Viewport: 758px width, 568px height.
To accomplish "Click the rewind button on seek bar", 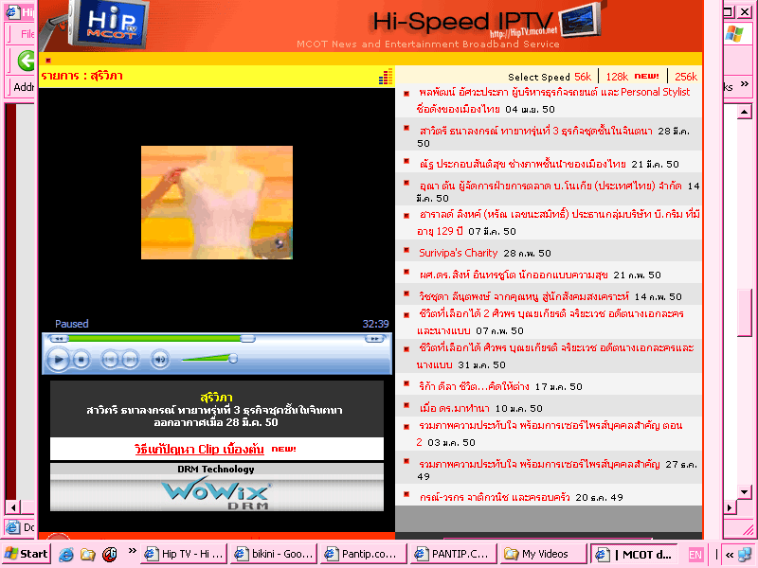I will tap(59, 339).
